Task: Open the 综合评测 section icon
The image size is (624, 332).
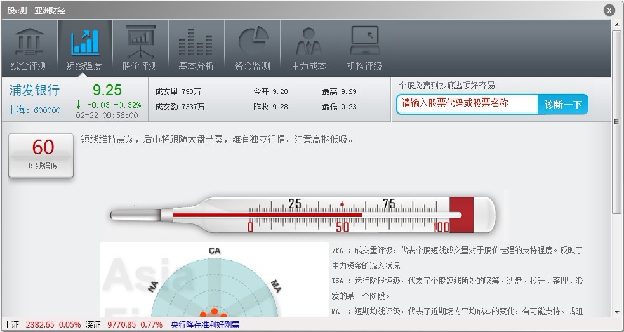Action: tap(29, 42)
